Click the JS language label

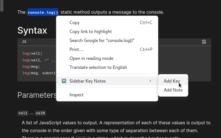pos(24,42)
